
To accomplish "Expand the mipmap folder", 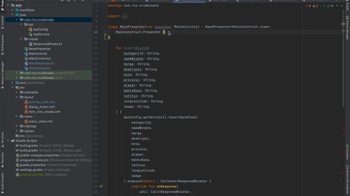I will coord(16,126).
